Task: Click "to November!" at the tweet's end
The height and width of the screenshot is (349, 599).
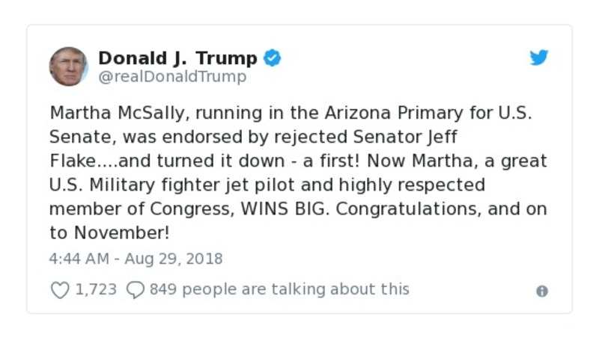Action: (109, 232)
